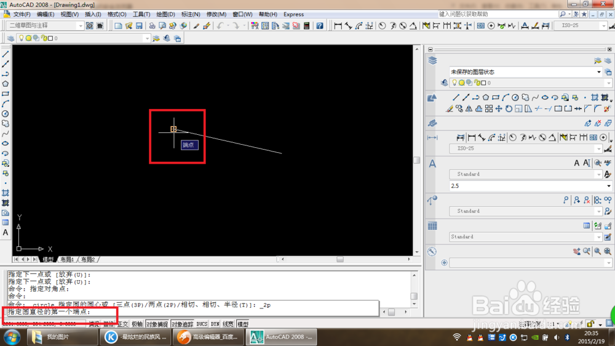This screenshot has height=346, width=615.
Task: Switch to the 布局1 layout tab
Action: pos(67,259)
